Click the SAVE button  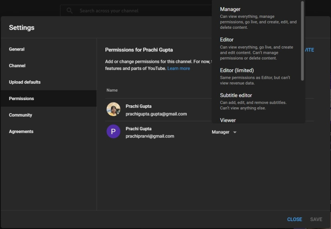pyautogui.click(x=316, y=220)
